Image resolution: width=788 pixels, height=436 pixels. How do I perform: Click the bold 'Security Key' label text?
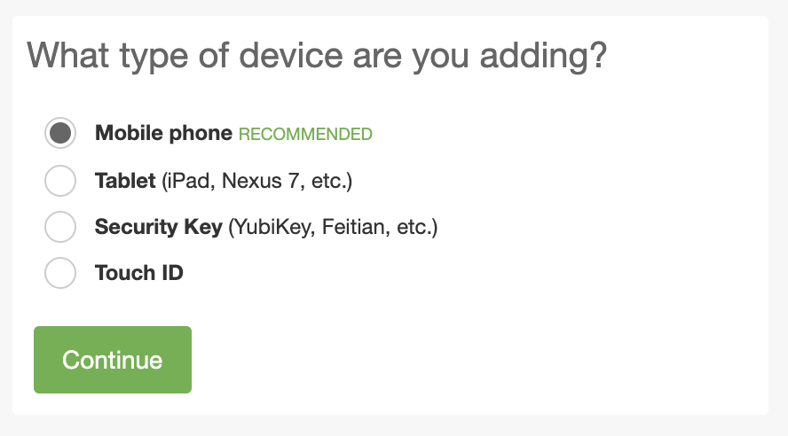point(159,227)
